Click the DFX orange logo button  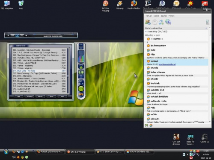point(81,94)
